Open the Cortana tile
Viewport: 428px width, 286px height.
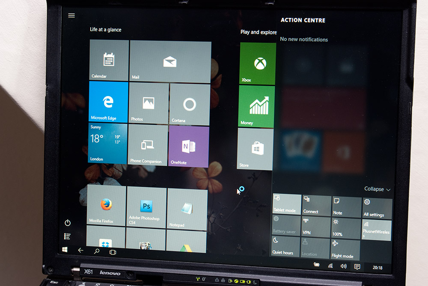(190, 104)
